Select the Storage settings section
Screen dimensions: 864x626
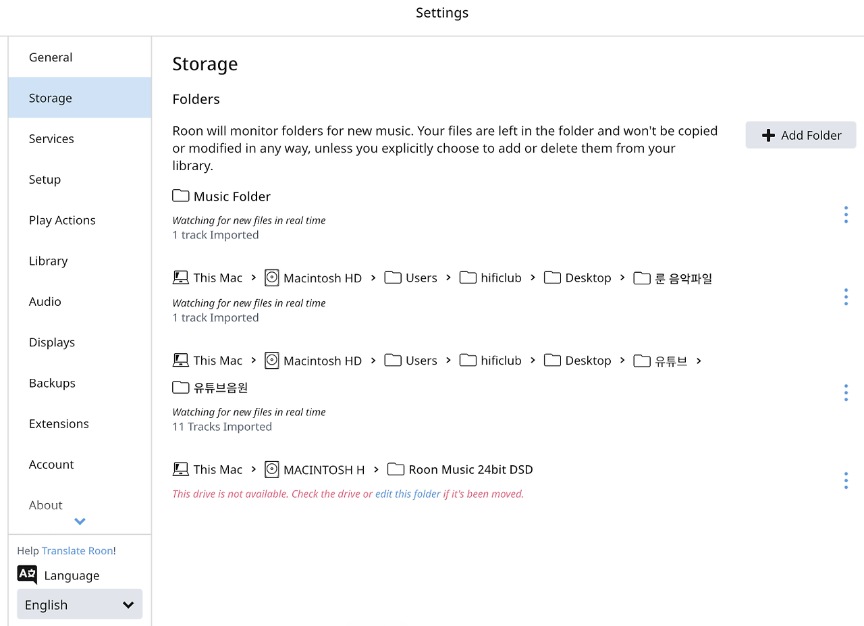coord(80,98)
